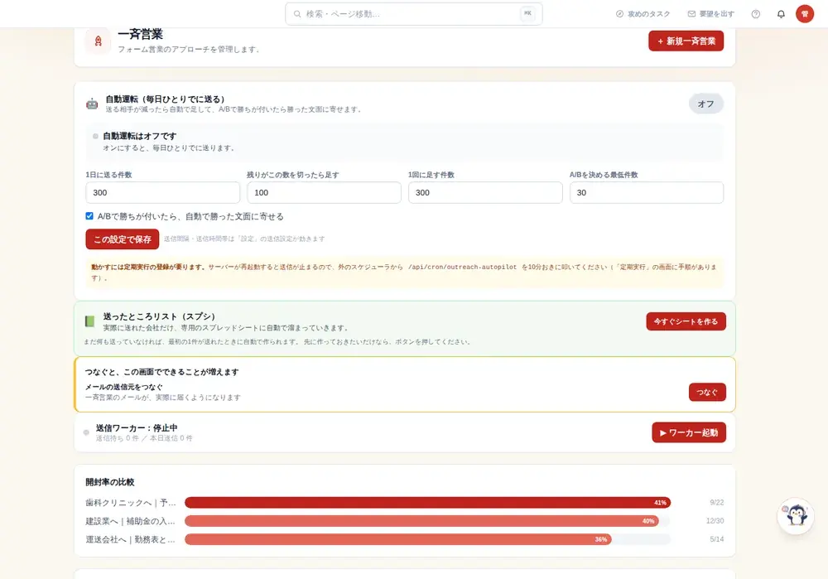Click the 運送会社へ 36% bar

[x=398, y=539]
